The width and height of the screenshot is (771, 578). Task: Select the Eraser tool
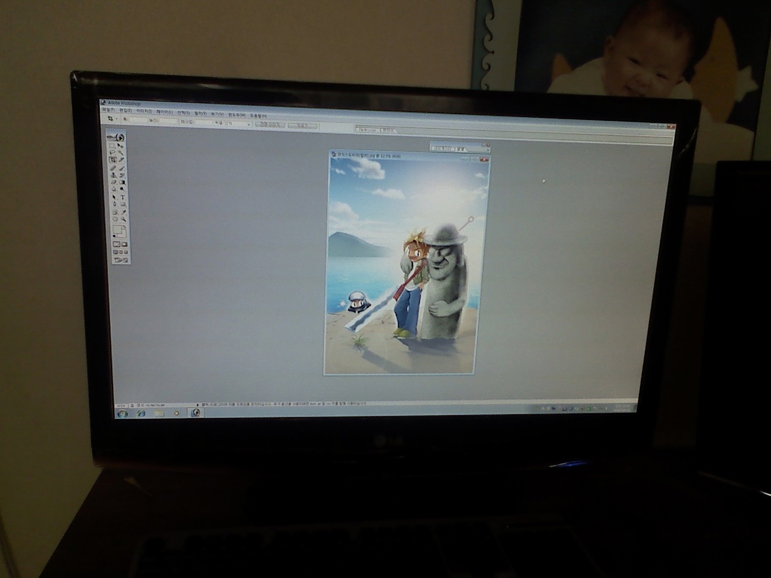coord(114,182)
